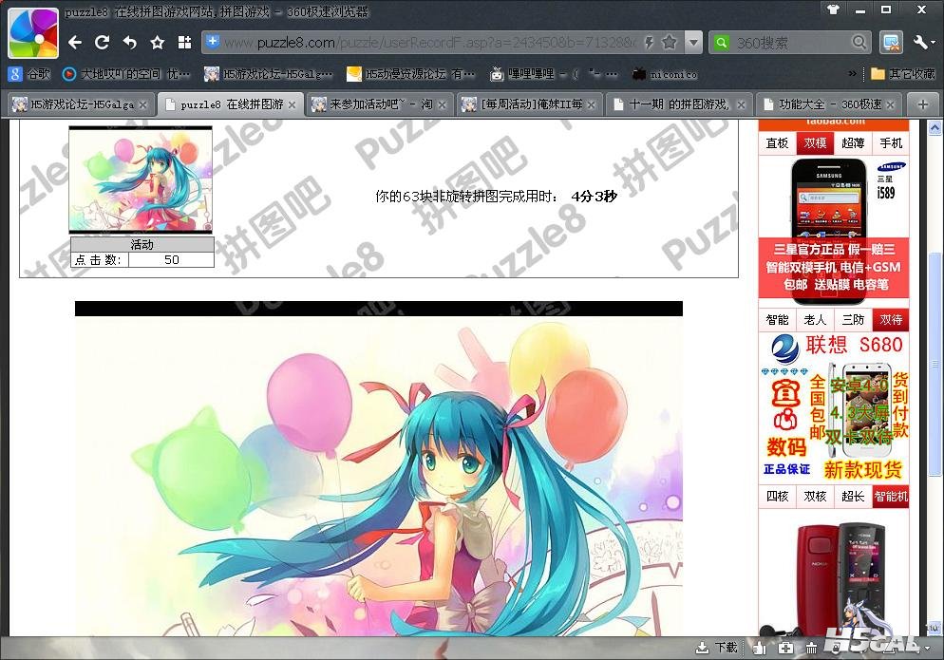Expand the bookmarks overflow chevron
The image size is (944, 660).
pyautogui.click(x=852, y=73)
